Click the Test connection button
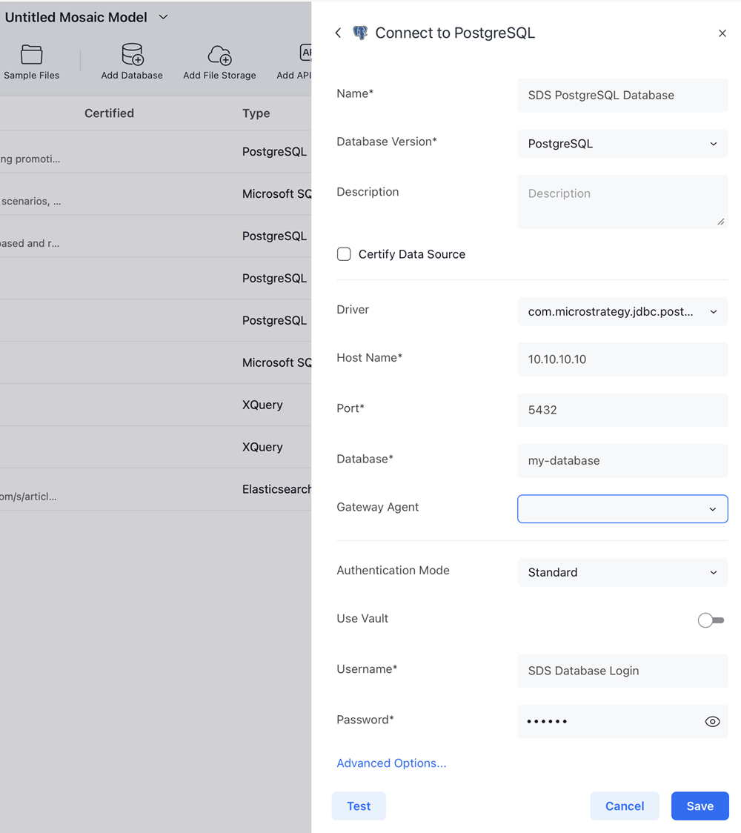The image size is (741, 833). click(x=359, y=806)
